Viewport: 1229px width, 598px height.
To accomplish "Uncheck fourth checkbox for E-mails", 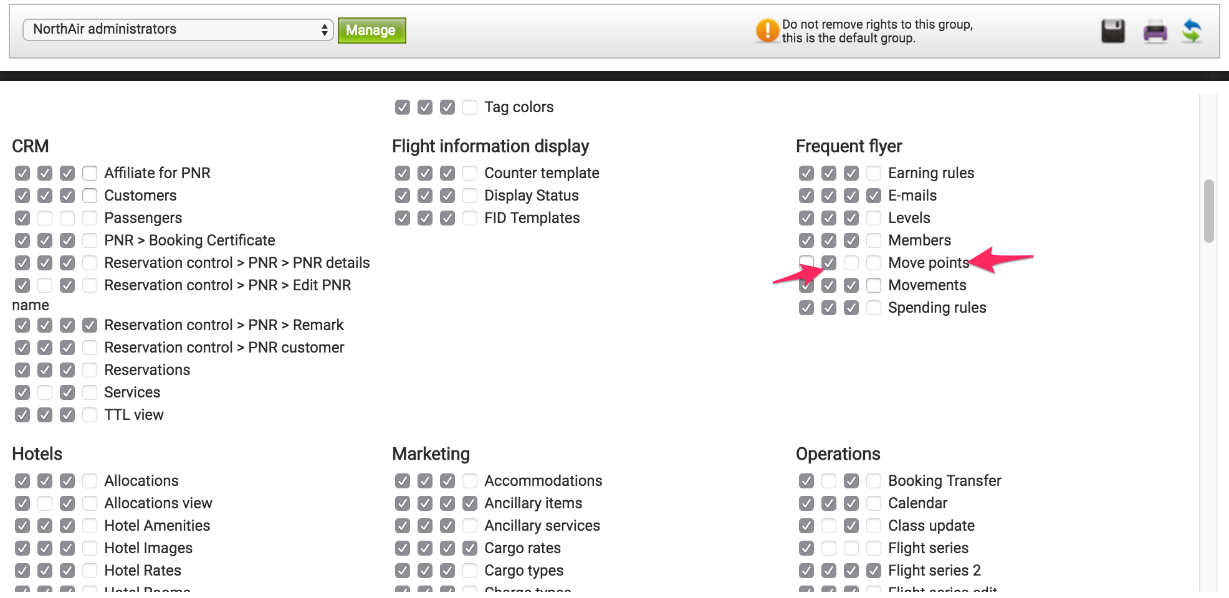I will point(874,196).
